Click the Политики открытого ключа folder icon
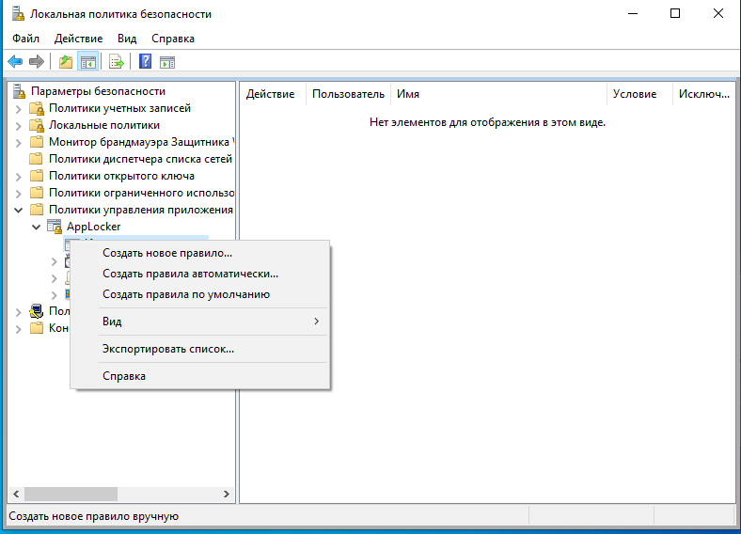 click(x=37, y=176)
